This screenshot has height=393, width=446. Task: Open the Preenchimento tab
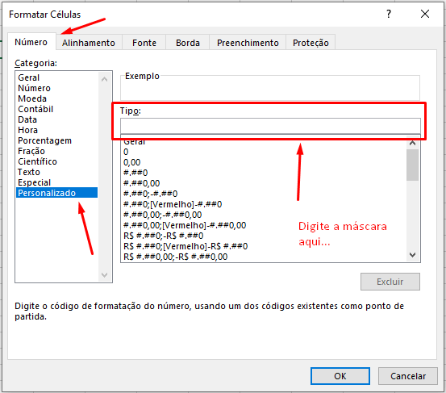248,43
